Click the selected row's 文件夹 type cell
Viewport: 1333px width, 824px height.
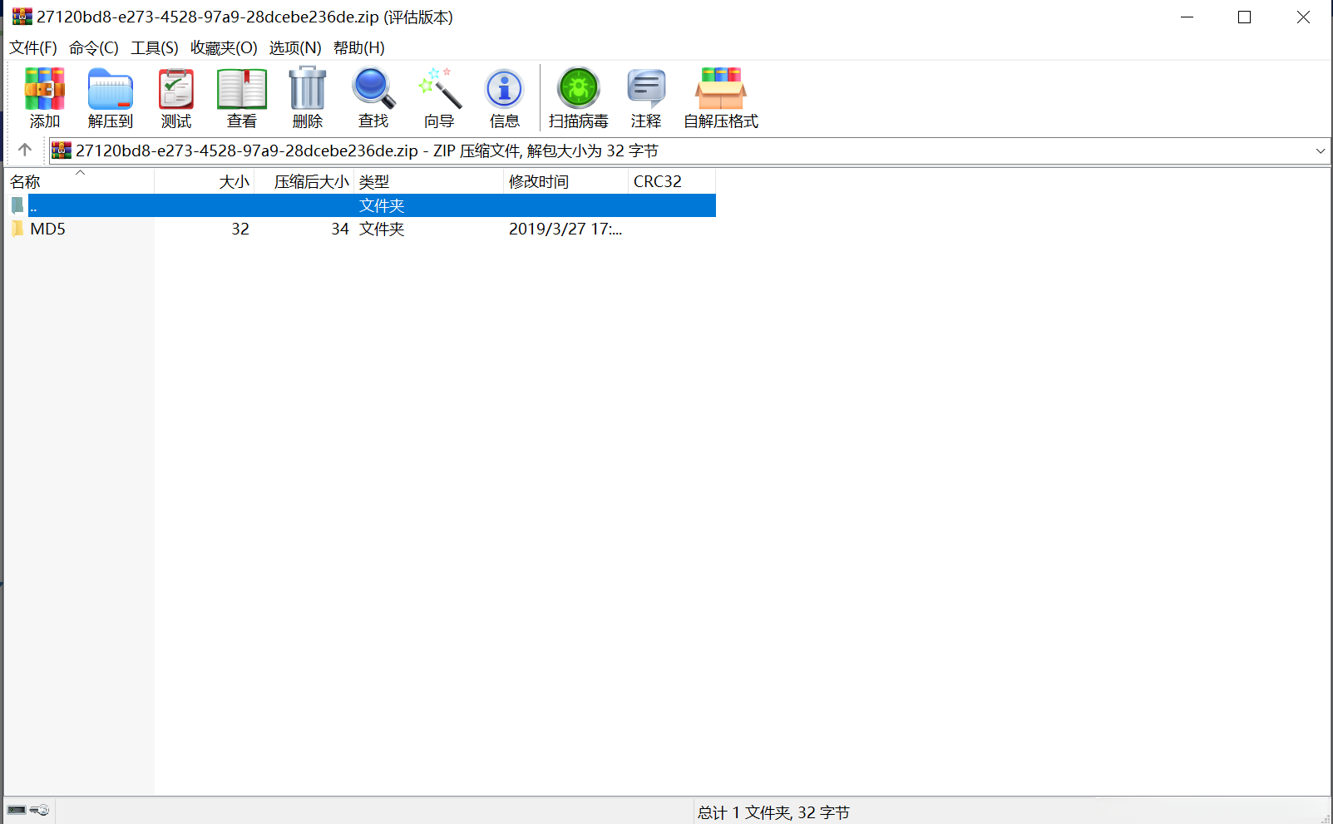click(382, 205)
